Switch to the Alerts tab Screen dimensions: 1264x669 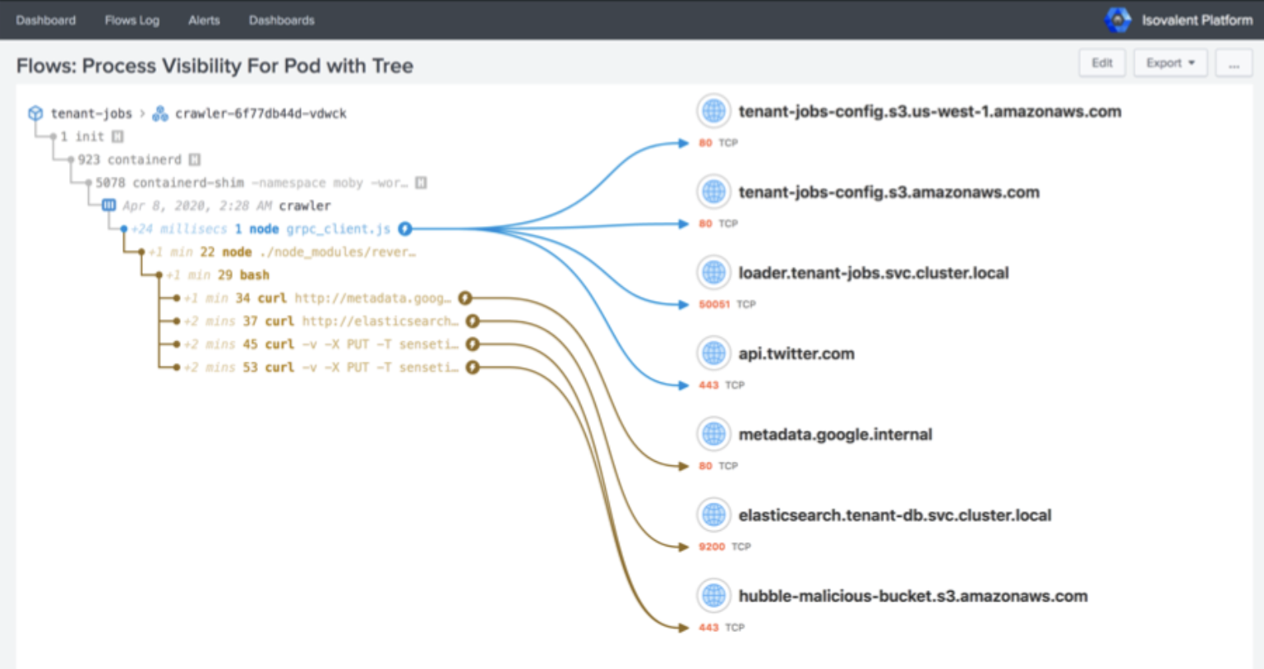tap(204, 20)
